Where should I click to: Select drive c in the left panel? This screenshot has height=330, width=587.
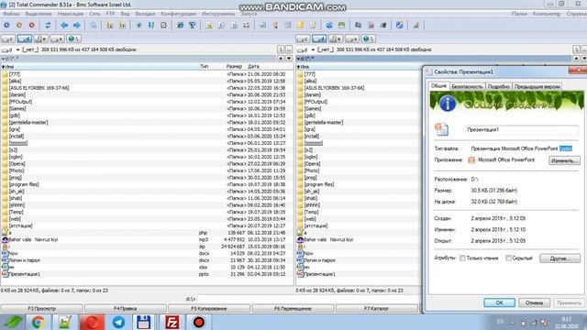pyautogui.click(x=8, y=38)
